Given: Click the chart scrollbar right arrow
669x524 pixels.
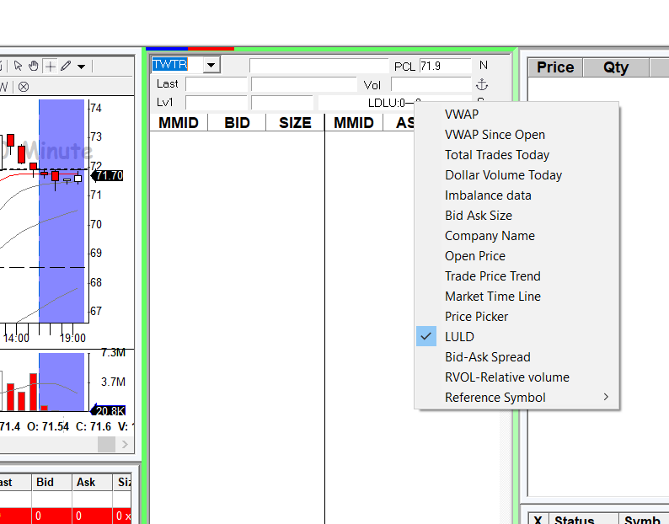Looking at the screenshot, I should tap(126, 444).
